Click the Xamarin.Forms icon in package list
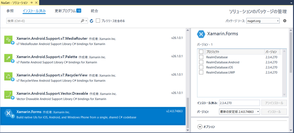 (8, 113)
